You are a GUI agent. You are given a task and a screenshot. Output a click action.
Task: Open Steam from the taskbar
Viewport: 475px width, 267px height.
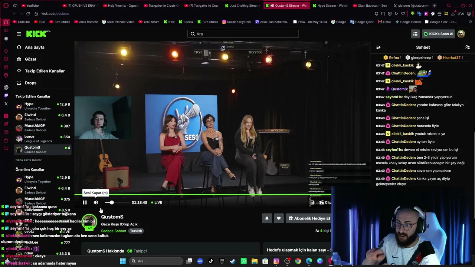coord(233,261)
